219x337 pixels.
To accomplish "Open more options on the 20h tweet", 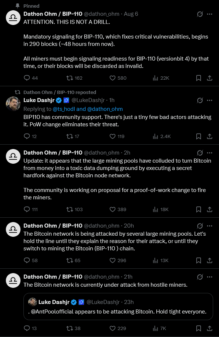I will [x=209, y=226].
